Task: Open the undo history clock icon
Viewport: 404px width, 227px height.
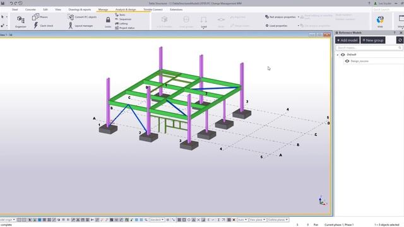Action: click(20, 3)
